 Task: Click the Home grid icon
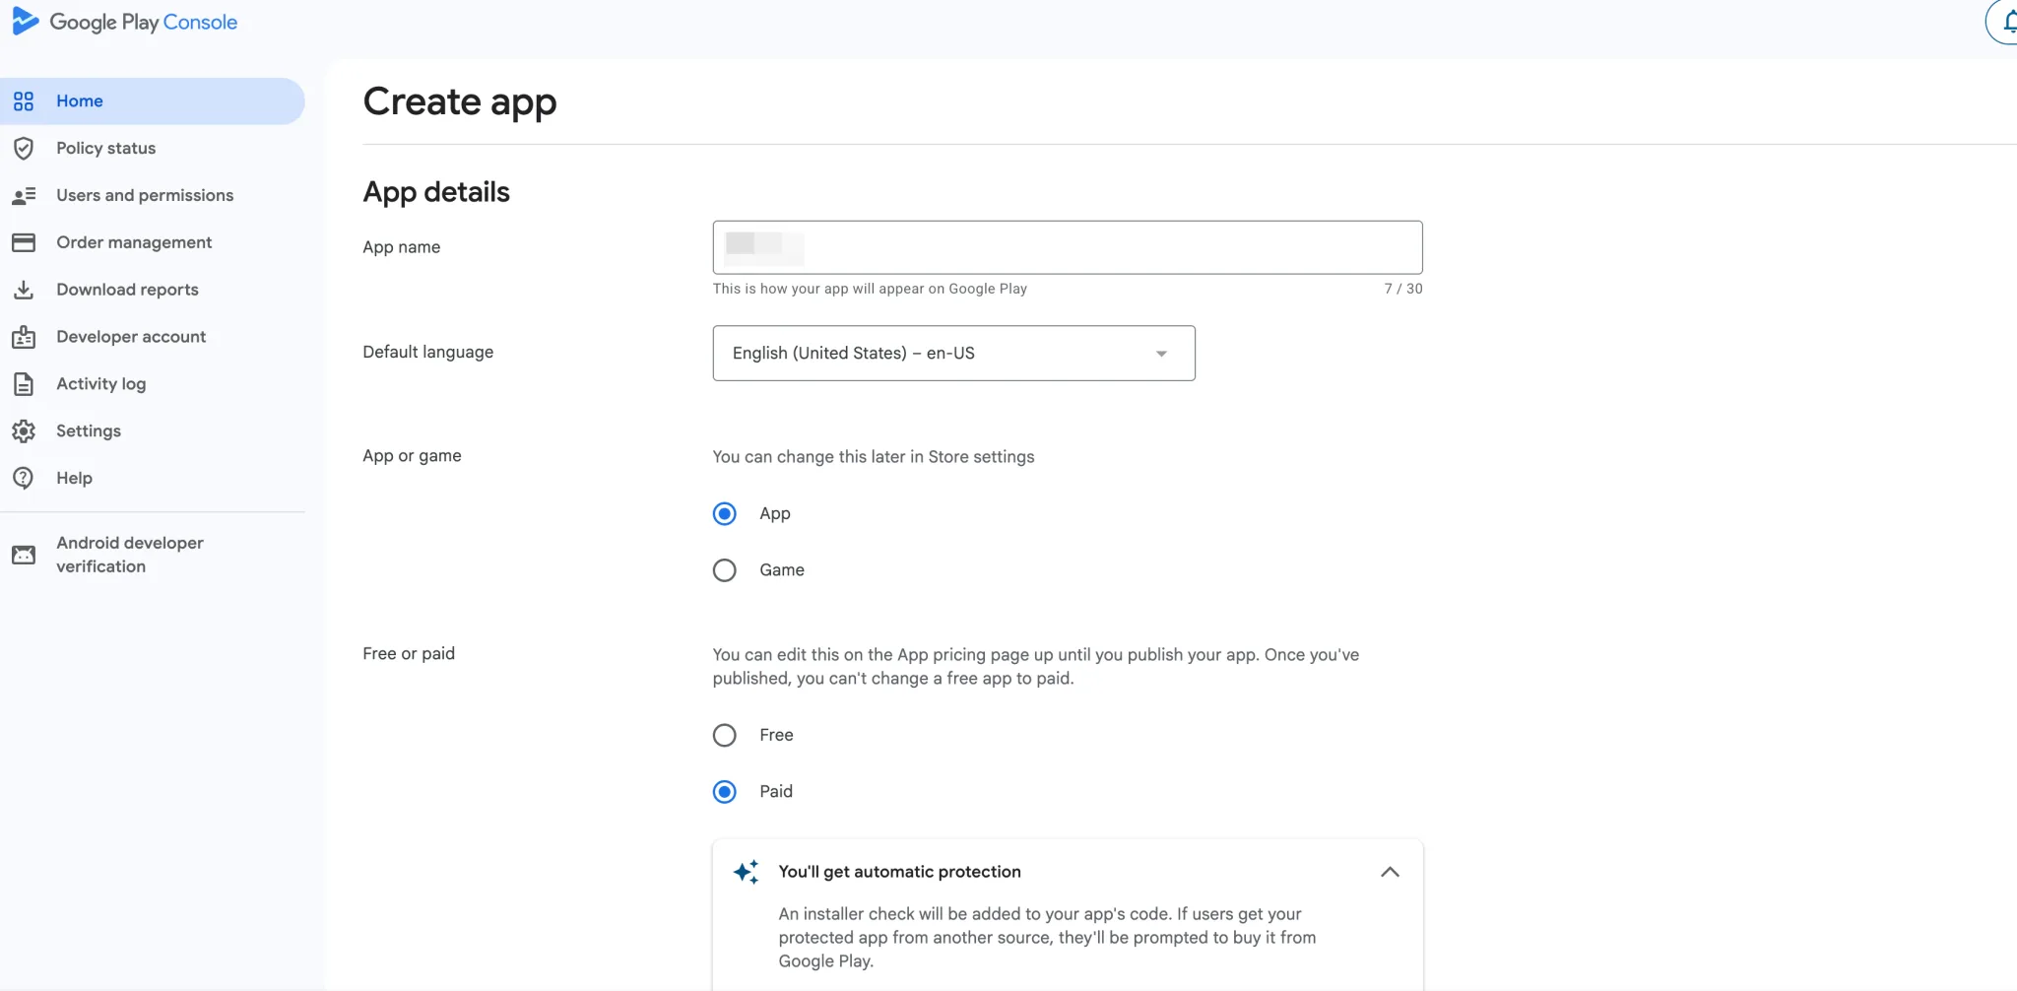pos(25,100)
